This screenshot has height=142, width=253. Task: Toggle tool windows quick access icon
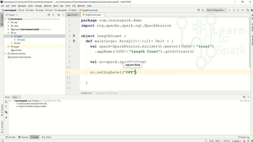(3, 141)
